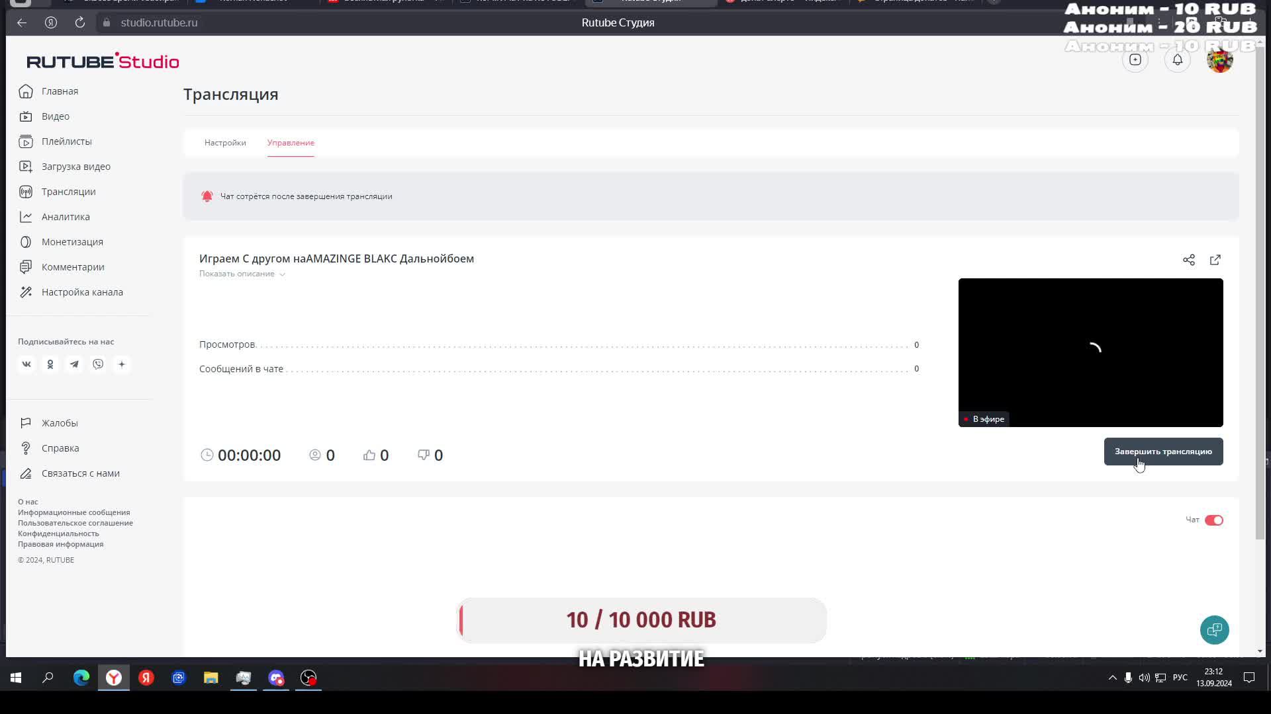The width and height of the screenshot is (1271, 714).
Task: Go back with browser back arrow
Action: click(22, 22)
